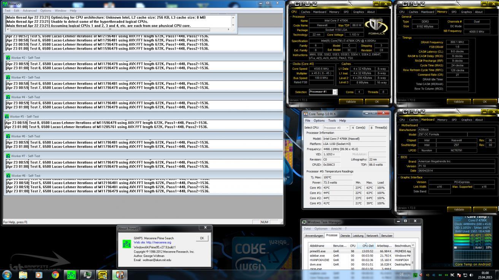Click the green Prime95 tray icon

coord(415,275)
